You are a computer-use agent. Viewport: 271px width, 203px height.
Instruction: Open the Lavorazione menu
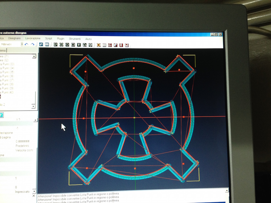33,38
